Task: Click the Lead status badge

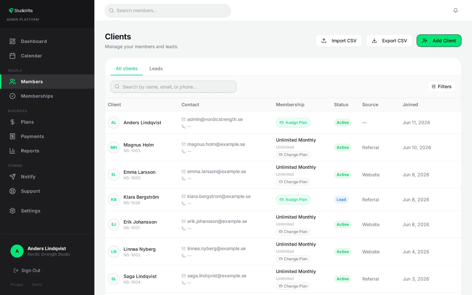Action: click(341, 200)
